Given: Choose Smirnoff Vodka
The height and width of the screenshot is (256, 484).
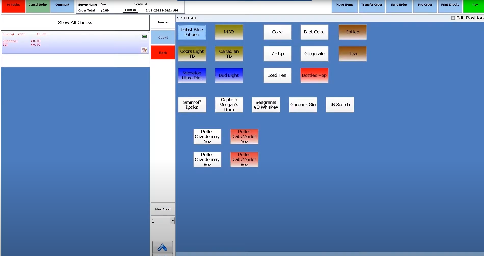Looking at the screenshot, I should (x=192, y=105).
